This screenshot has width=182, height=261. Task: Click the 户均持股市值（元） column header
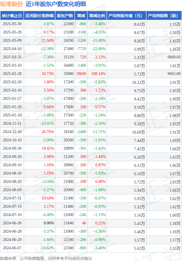point(126,16)
